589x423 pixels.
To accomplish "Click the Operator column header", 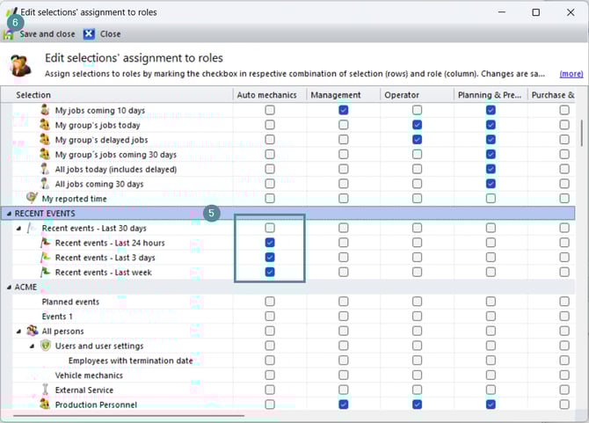I will [x=417, y=95].
